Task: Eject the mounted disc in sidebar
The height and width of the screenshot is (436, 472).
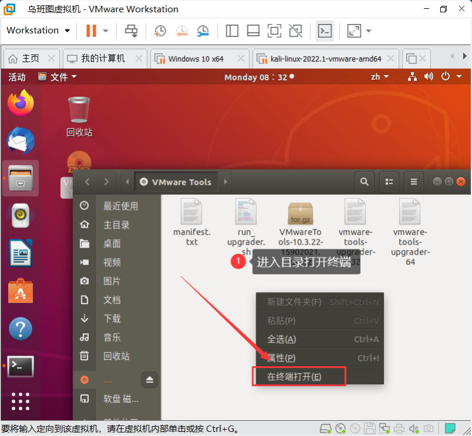Action: pyautogui.click(x=150, y=380)
